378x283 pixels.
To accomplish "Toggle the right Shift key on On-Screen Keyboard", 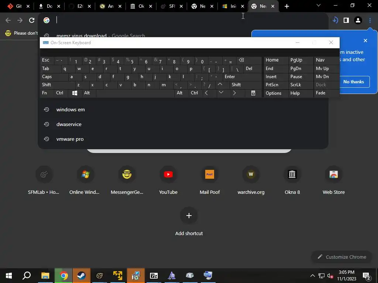I will click(x=246, y=85).
